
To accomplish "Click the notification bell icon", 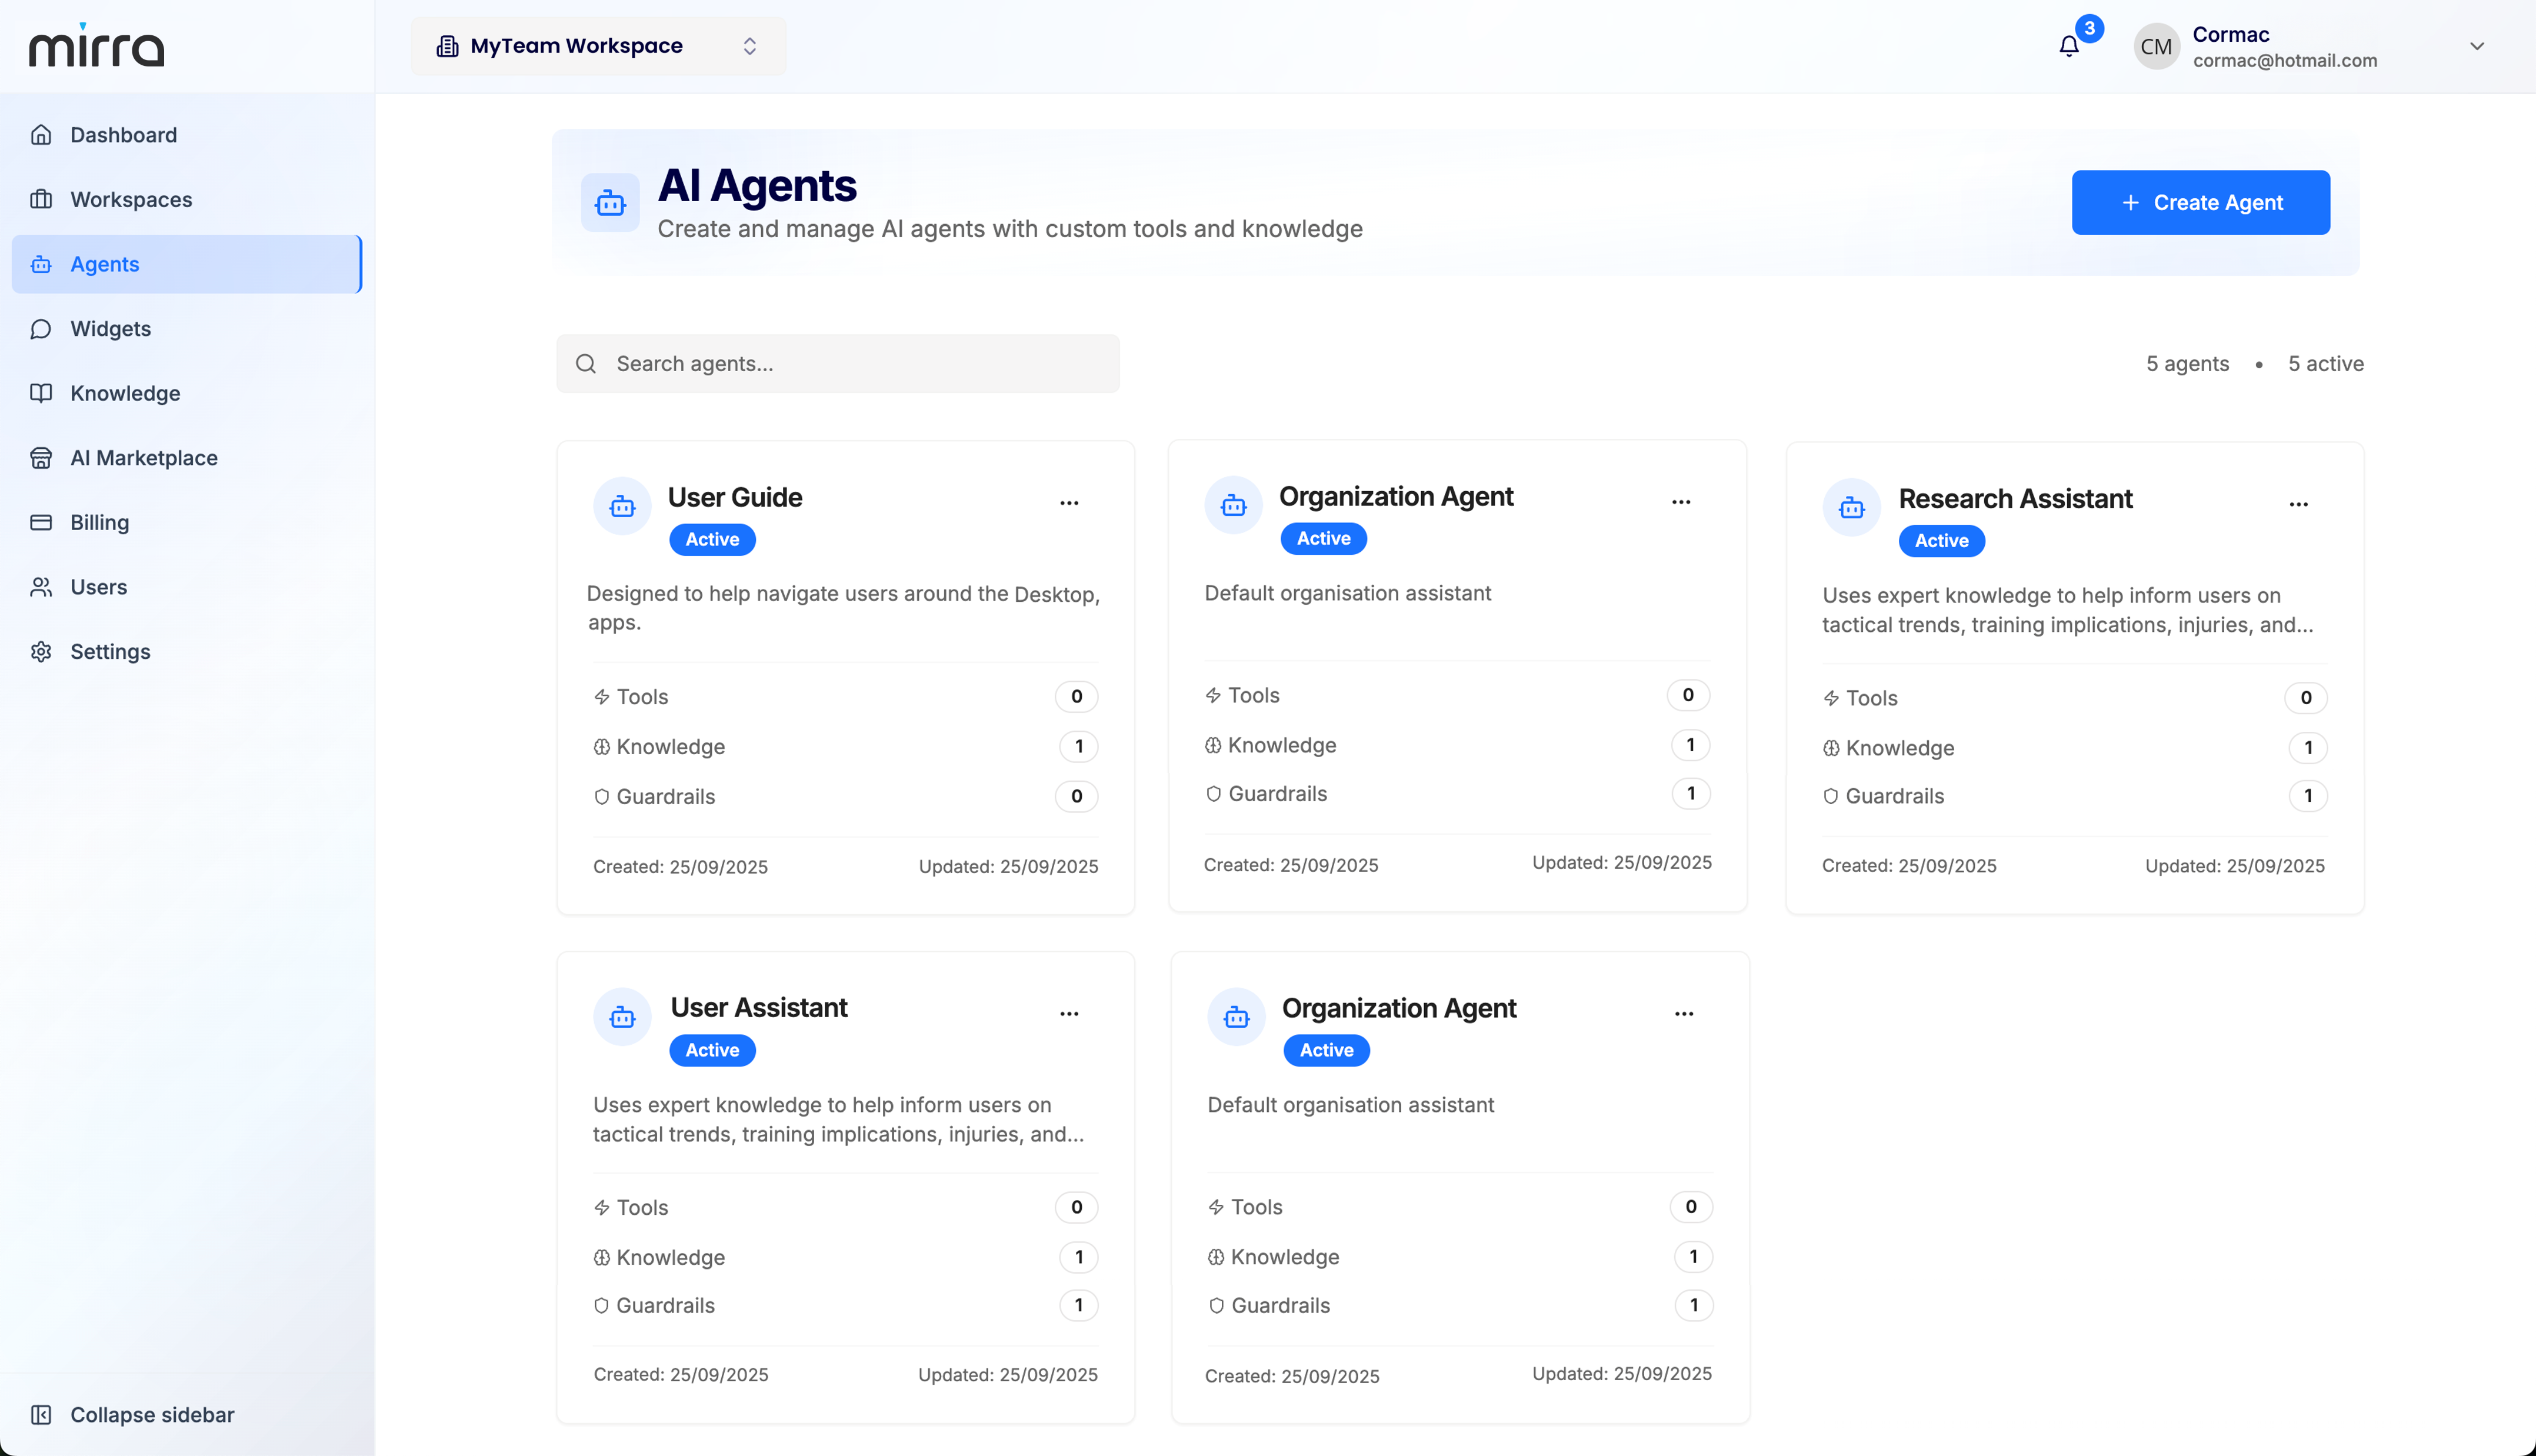I will 2069,46.
